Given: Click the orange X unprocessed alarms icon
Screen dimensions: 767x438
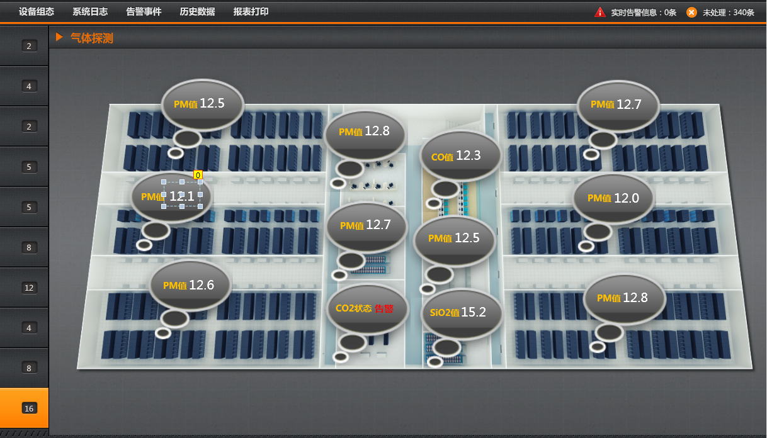Looking at the screenshot, I should point(691,12).
